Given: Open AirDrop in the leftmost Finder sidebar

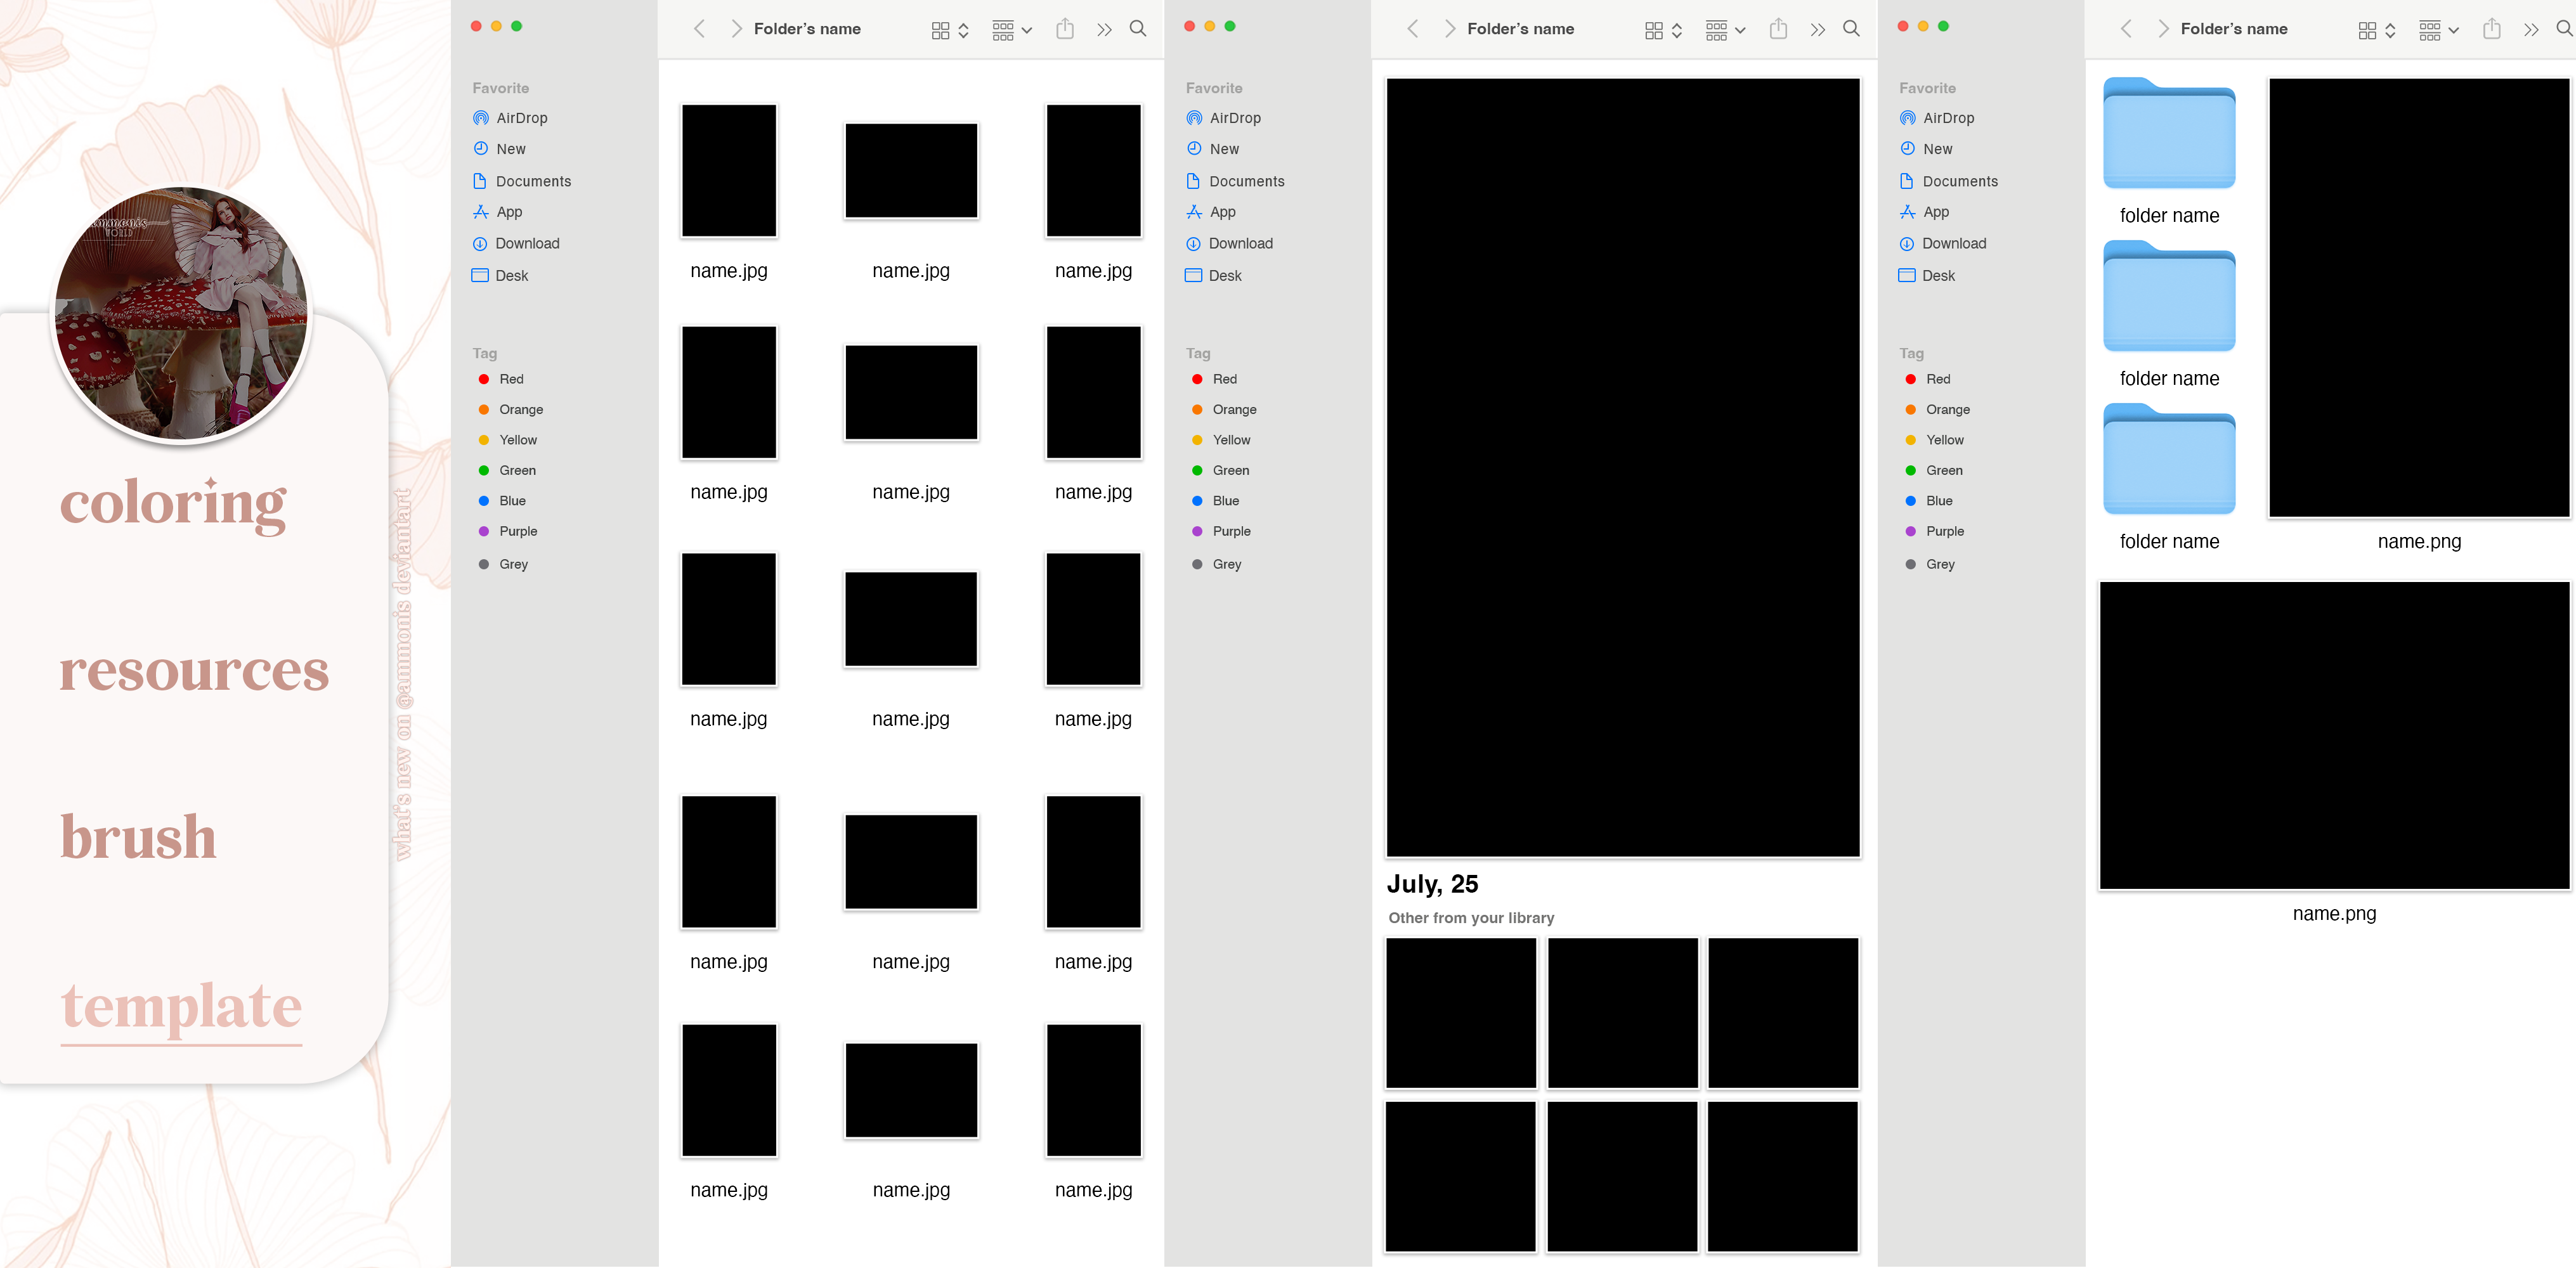Looking at the screenshot, I should (x=521, y=118).
